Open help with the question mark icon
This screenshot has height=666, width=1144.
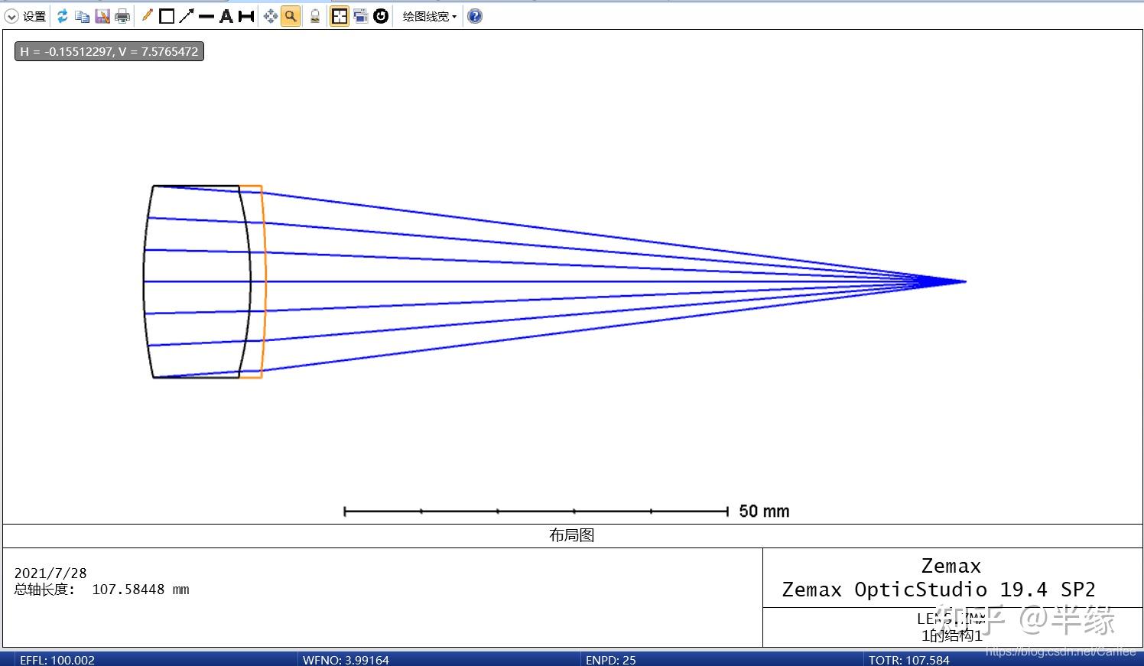[x=475, y=16]
